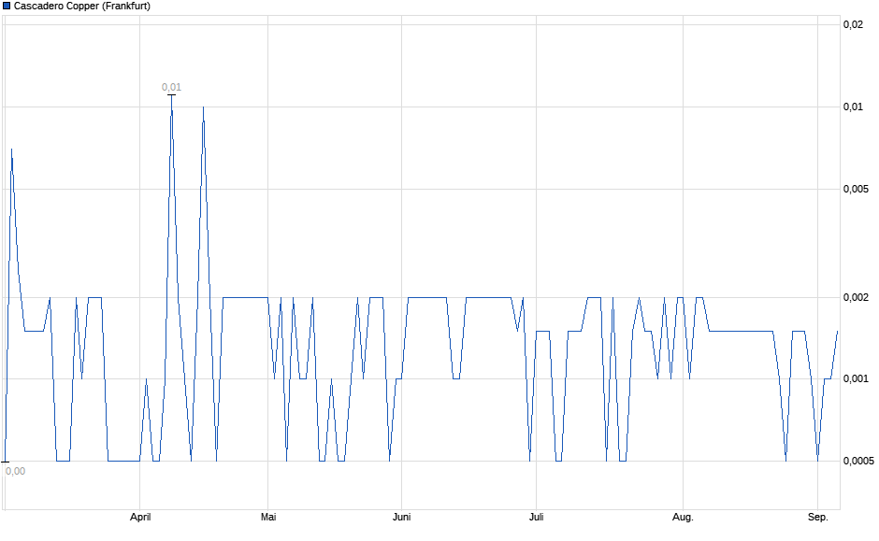Click the '0,0005' y-axis label
Image resolution: width=879 pixels, height=541 pixels.
click(x=858, y=461)
